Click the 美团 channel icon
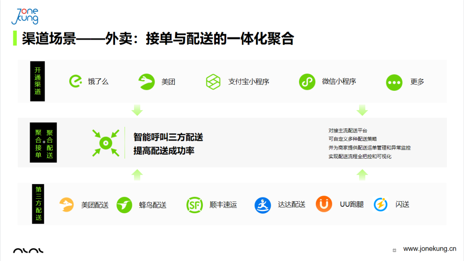This screenshot has height=261, width=464. point(147,82)
